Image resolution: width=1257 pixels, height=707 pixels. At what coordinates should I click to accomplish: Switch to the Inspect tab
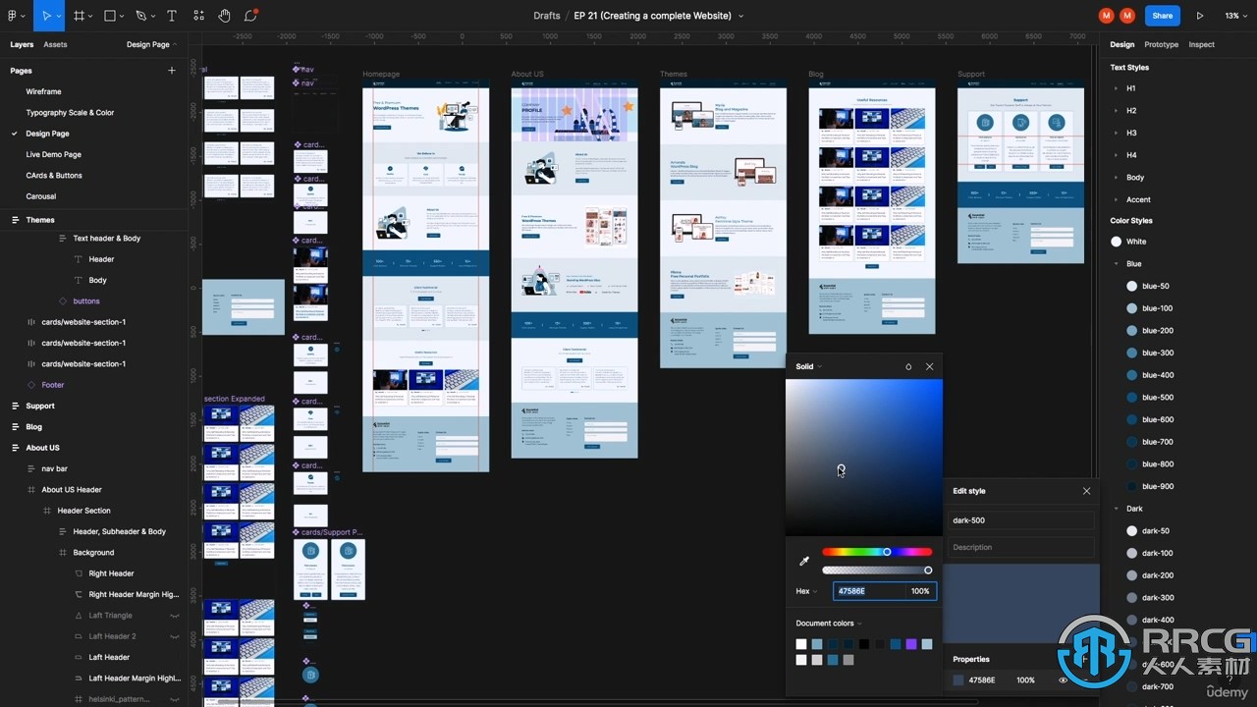coord(1201,44)
